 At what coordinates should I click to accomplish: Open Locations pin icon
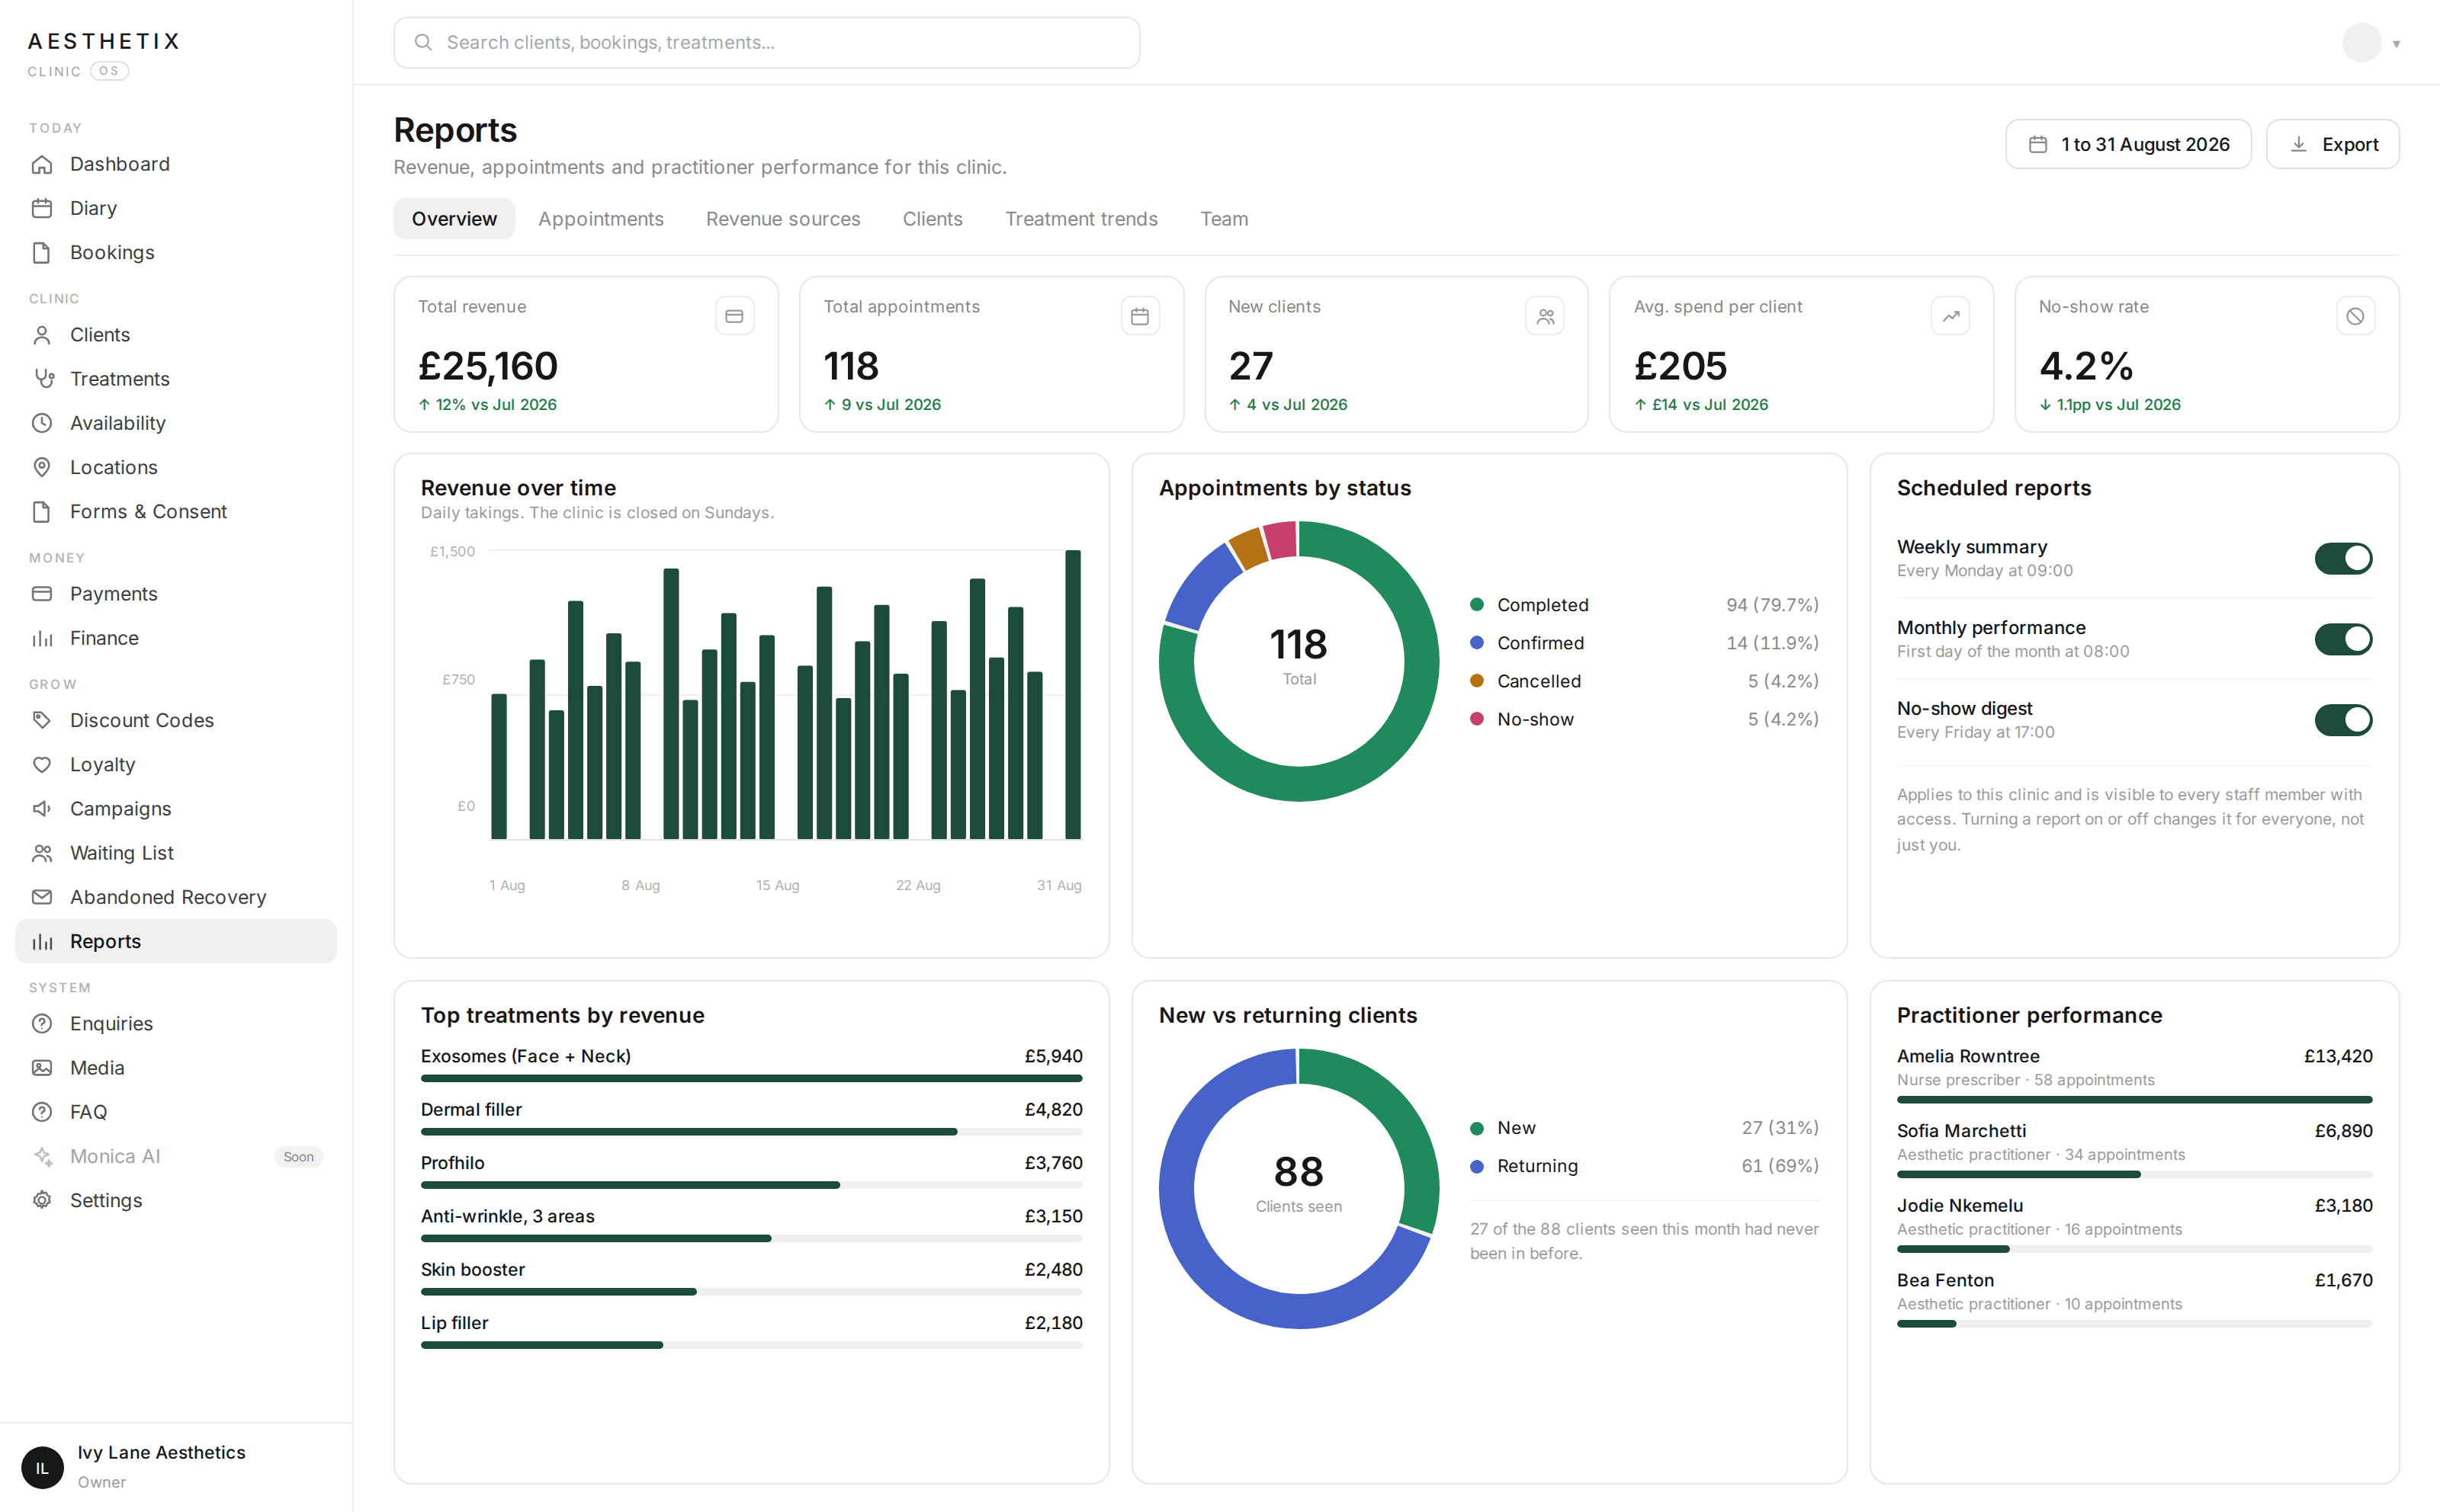(x=42, y=467)
